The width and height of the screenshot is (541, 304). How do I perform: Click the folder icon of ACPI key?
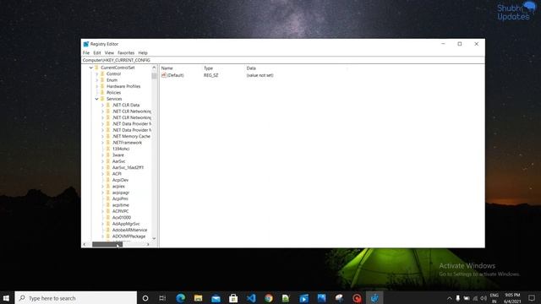108,174
